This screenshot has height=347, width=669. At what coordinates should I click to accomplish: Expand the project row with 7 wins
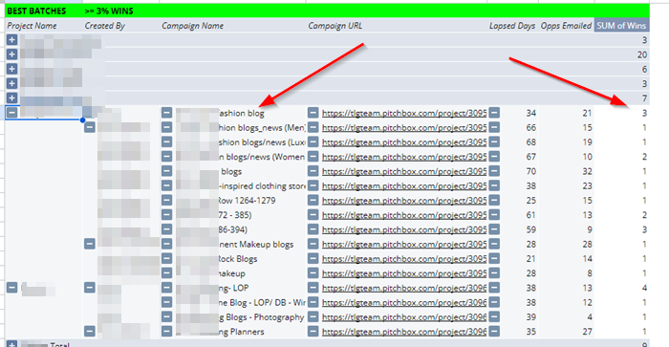point(11,98)
